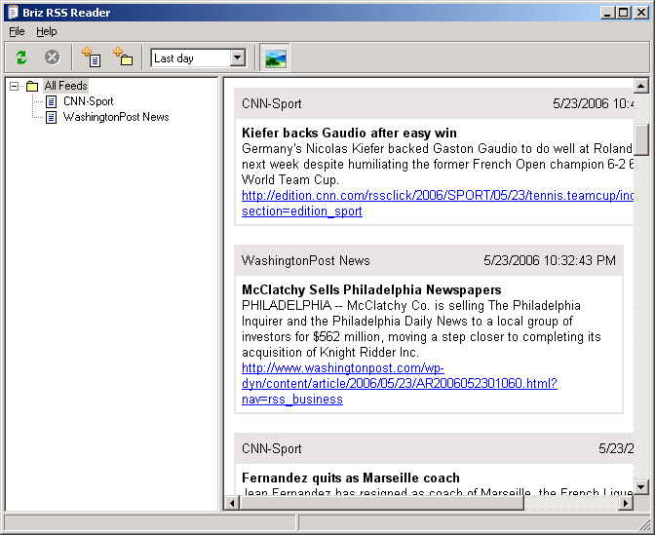Click the horizontal scrollbar right arrow
655x535 pixels.
point(626,503)
